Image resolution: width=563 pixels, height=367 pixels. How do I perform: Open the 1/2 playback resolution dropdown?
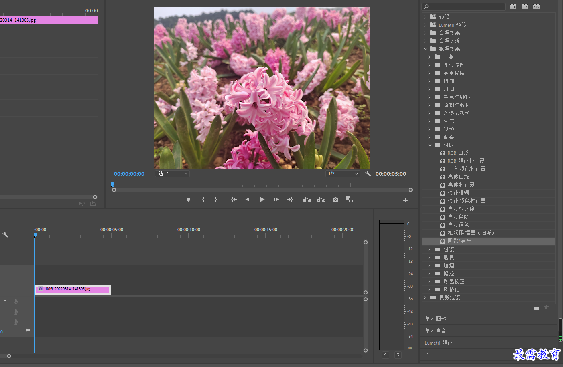coord(342,173)
